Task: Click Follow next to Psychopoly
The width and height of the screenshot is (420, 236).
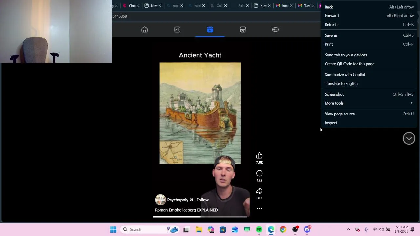Action: pyautogui.click(x=202, y=200)
